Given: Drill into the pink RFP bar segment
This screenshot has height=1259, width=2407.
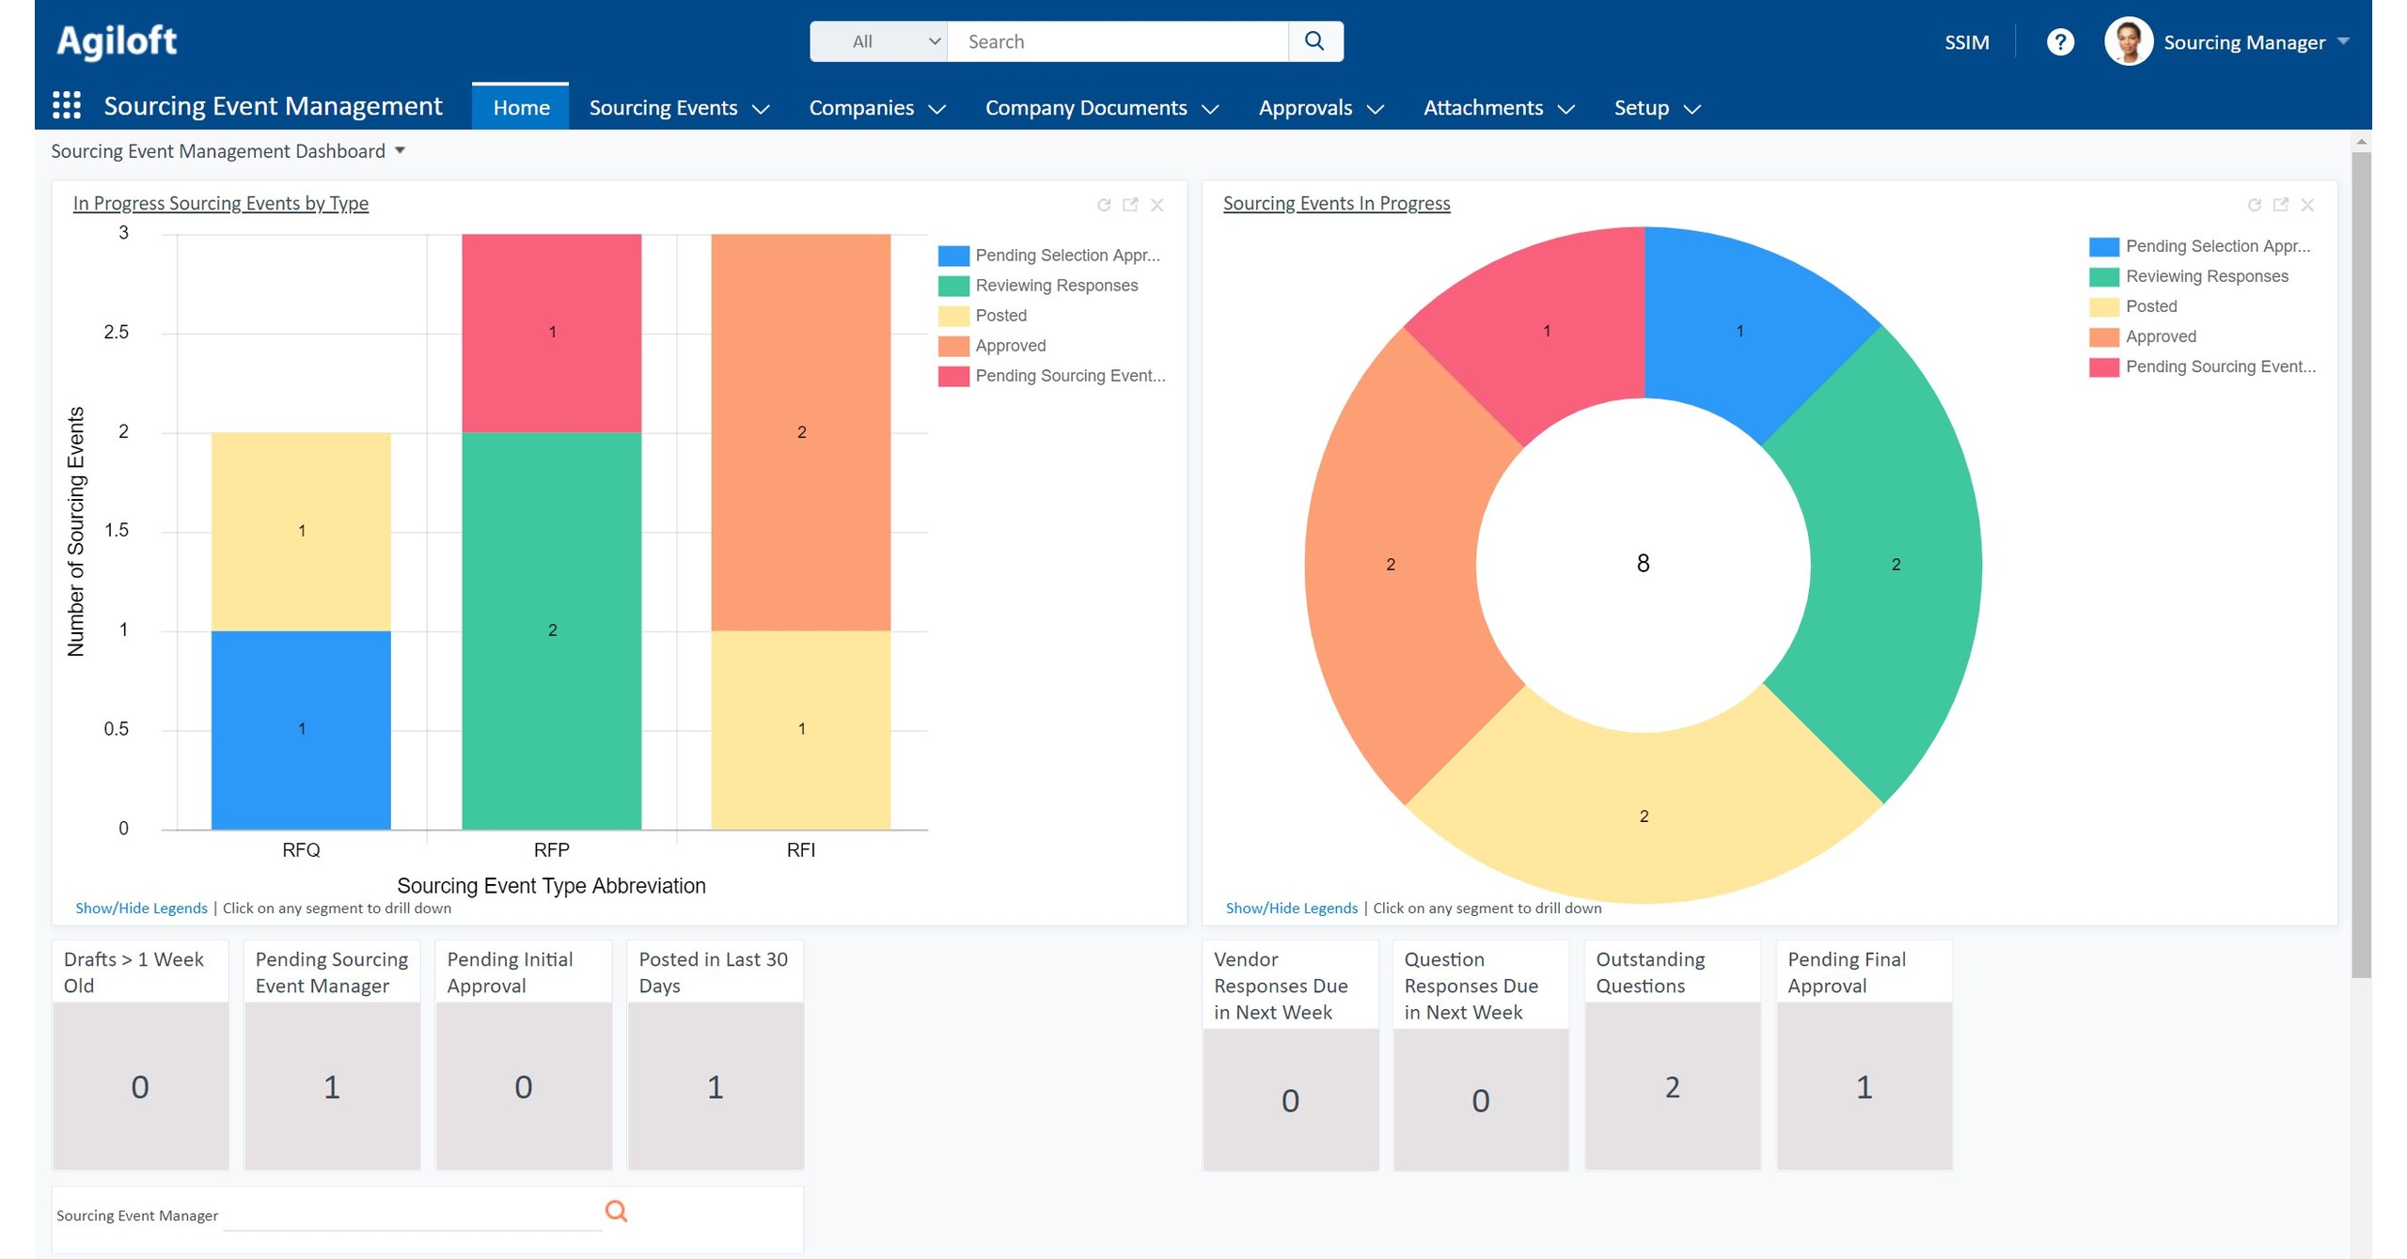Looking at the screenshot, I should click(551, 333).
